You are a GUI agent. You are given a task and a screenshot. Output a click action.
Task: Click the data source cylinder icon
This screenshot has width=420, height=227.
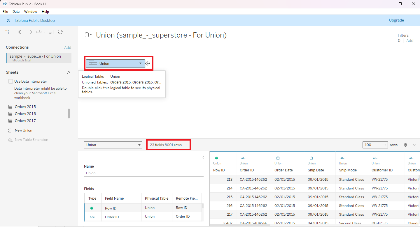[x=87, y=35]
